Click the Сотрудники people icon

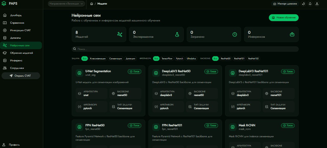(x=5, y=68)
